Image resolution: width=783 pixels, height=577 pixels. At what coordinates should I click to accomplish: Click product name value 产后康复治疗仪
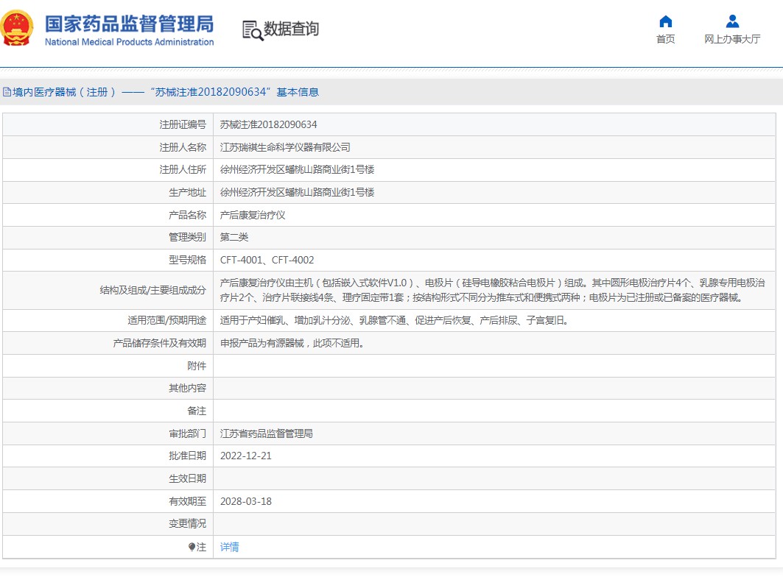(253, 215)
